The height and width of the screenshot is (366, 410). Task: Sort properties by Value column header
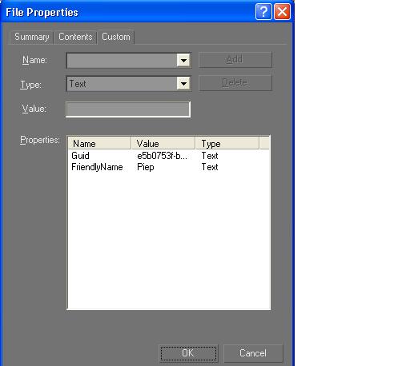(x=163, y=143)
